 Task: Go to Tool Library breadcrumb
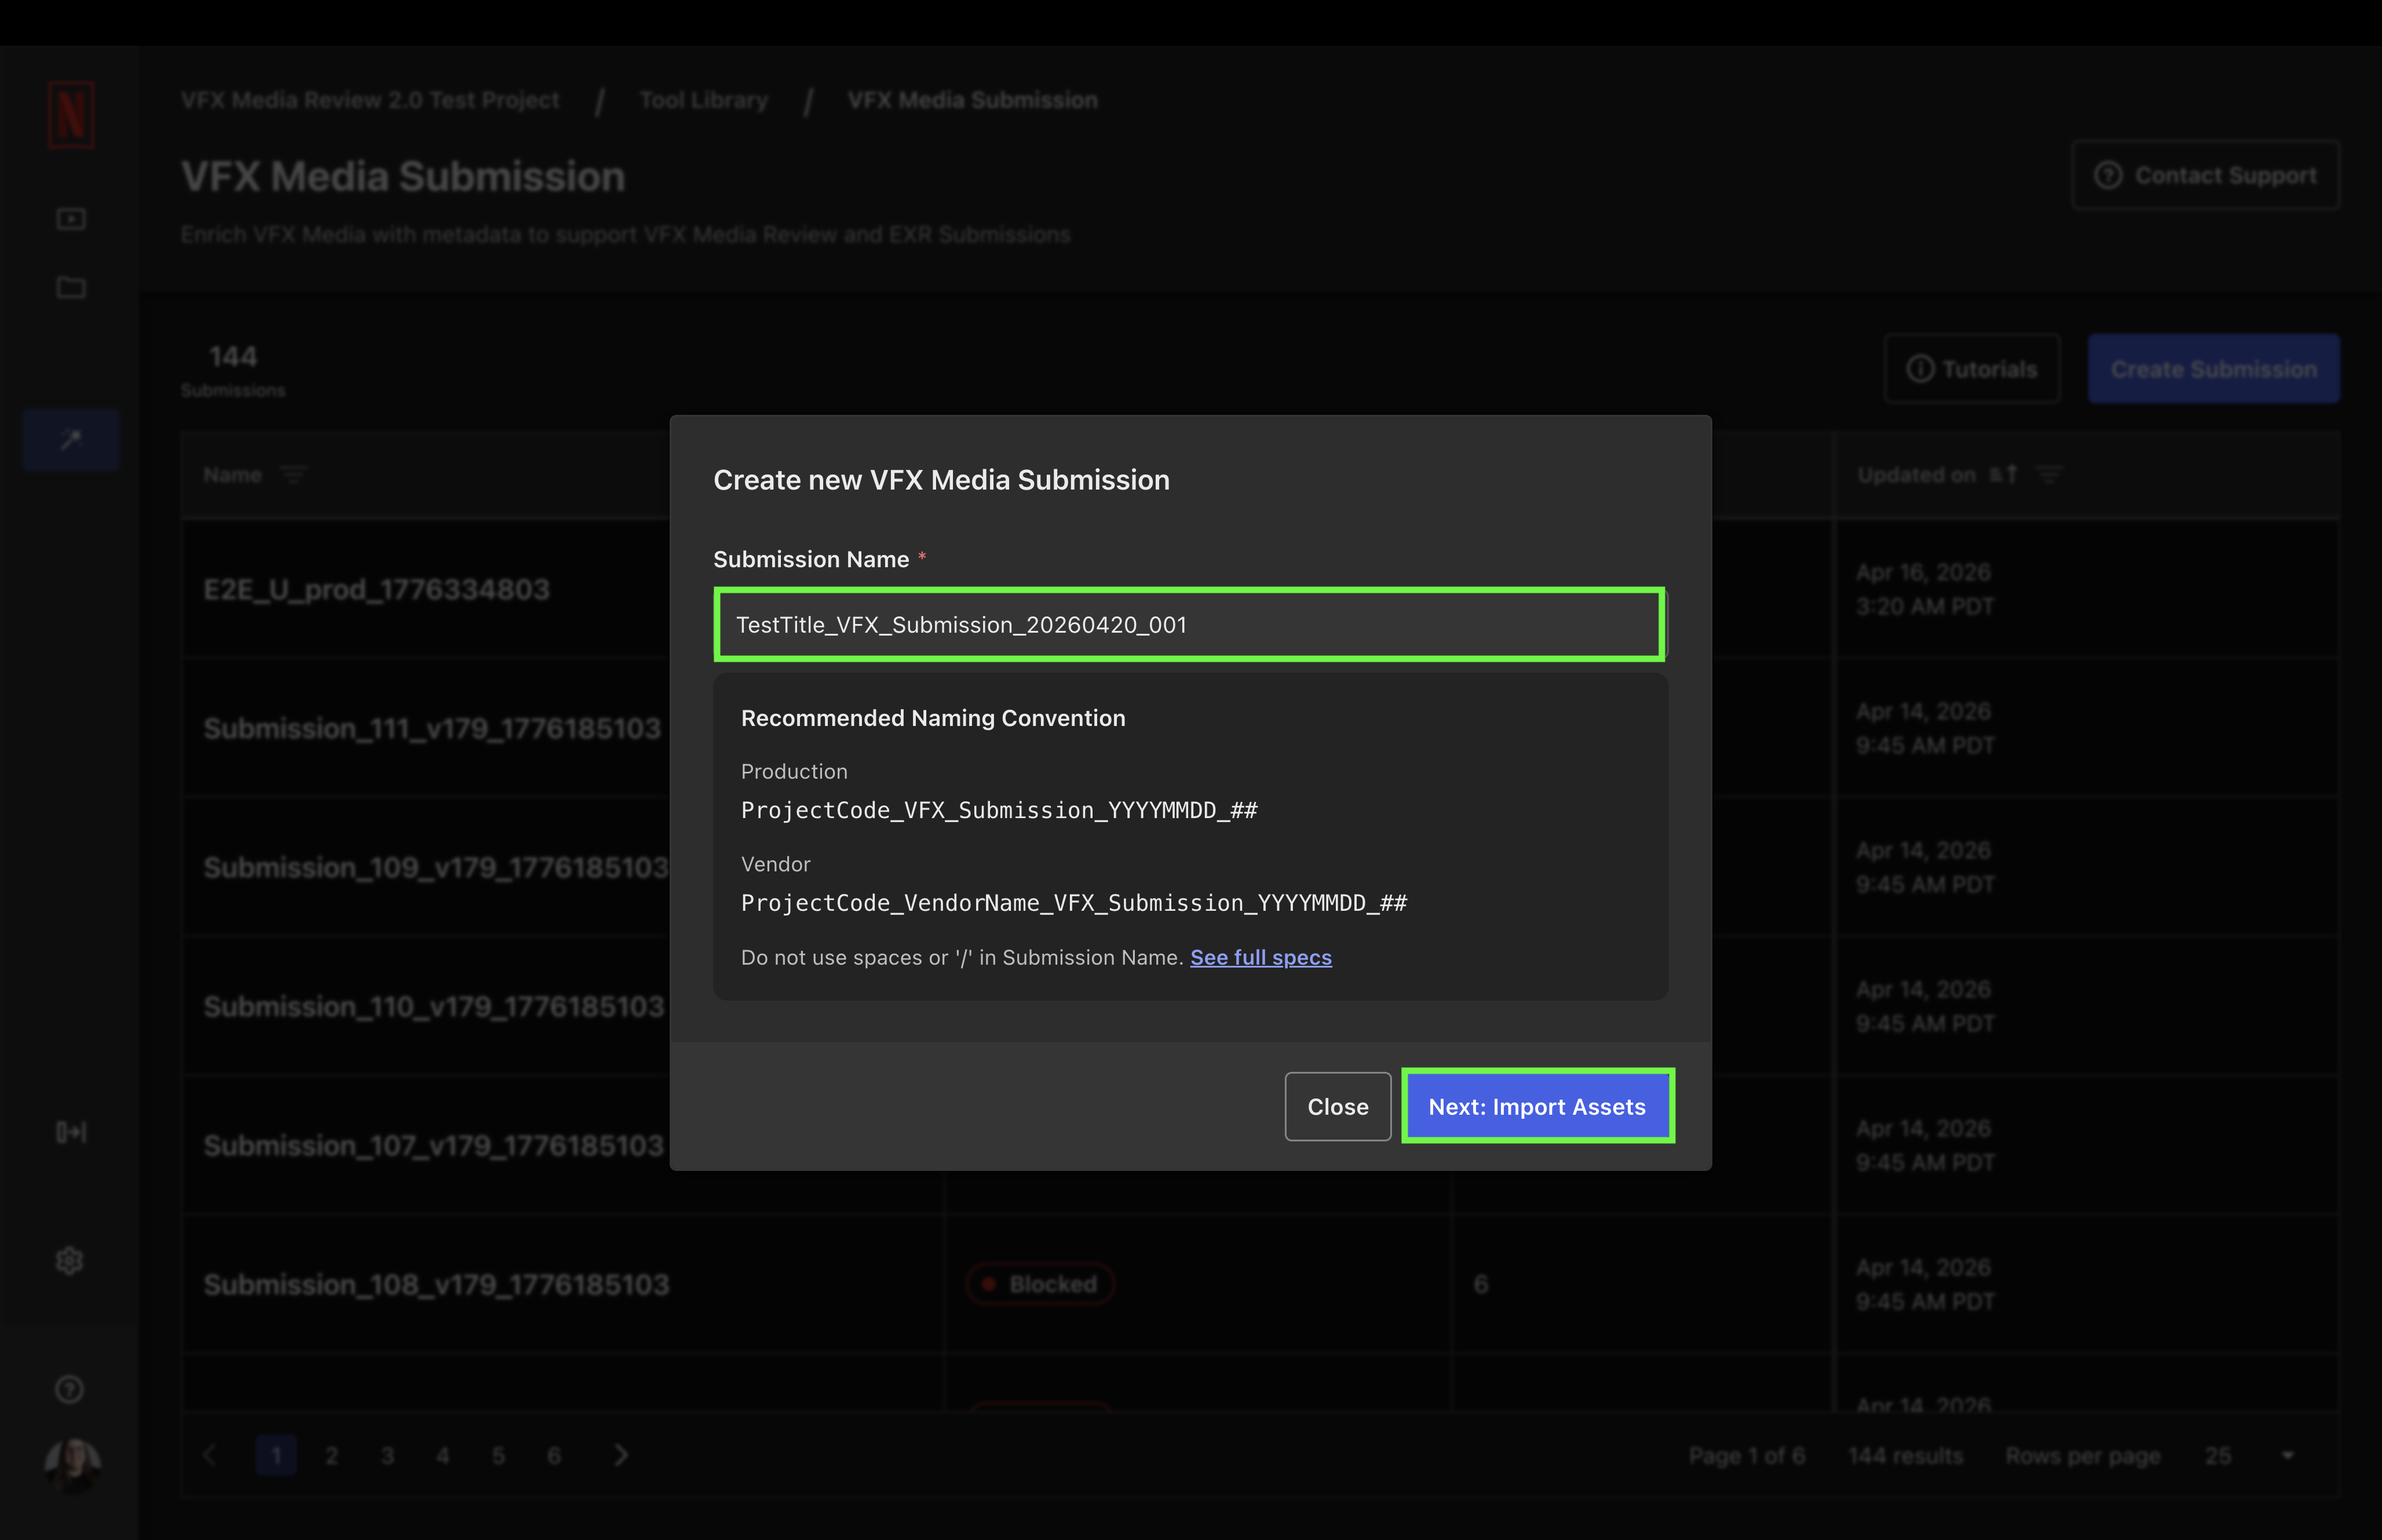point(704,100)
